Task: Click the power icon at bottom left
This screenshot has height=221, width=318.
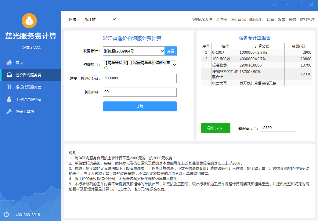Action: tap(6, 215)
